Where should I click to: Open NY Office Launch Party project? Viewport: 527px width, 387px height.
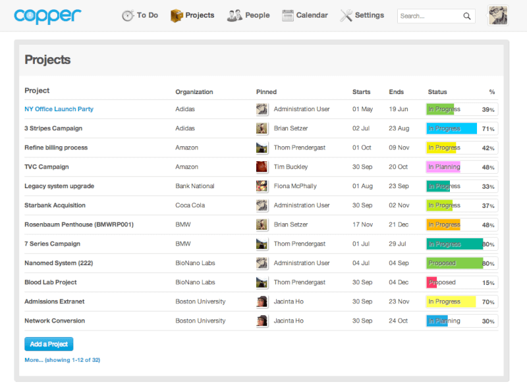pos(59,109)
